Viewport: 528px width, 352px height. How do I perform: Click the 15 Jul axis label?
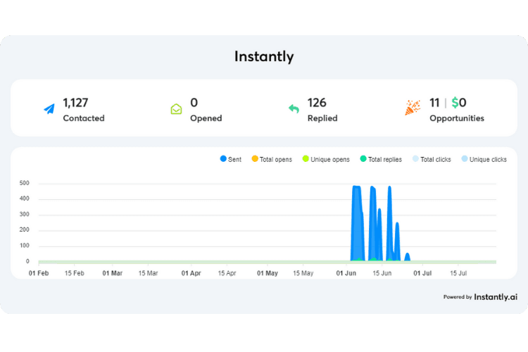(x=458, y=273)
